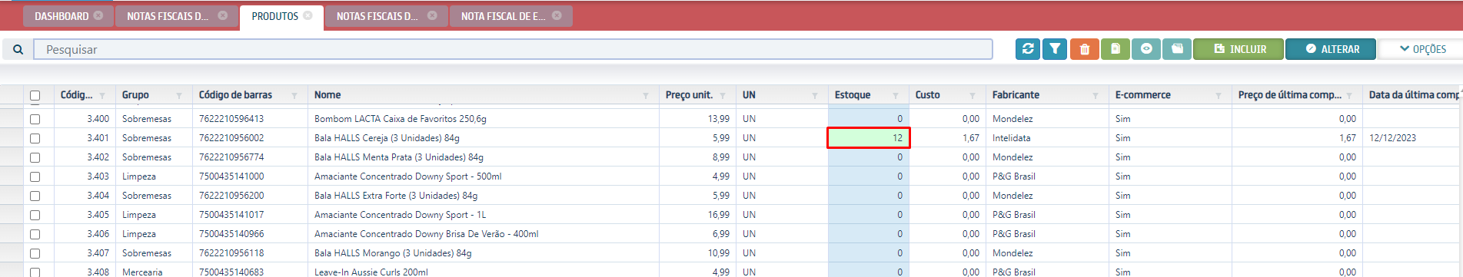This screenshot has width=1463, height=277.
Task: Click Amaciante Concentrado Downy Brisa De Verão - 400ml
Action: click(x=426, y=234)
